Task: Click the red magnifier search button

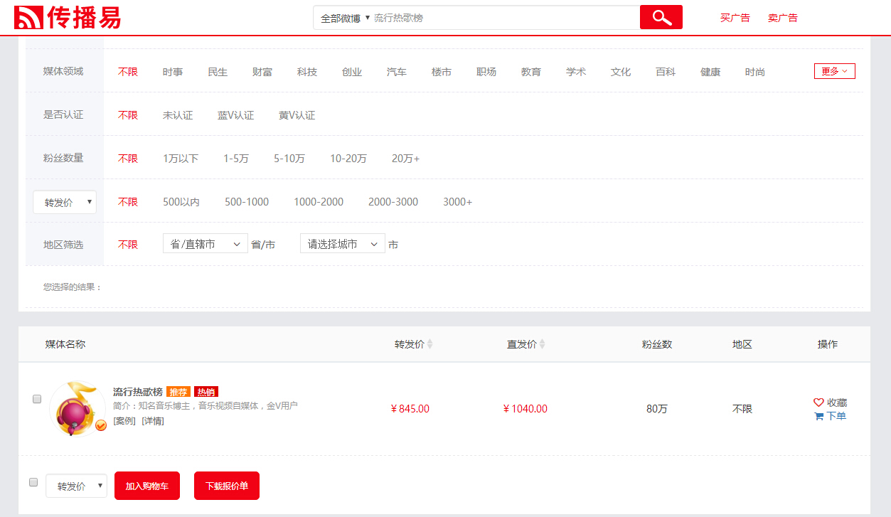Action: [x=661, y=17]
